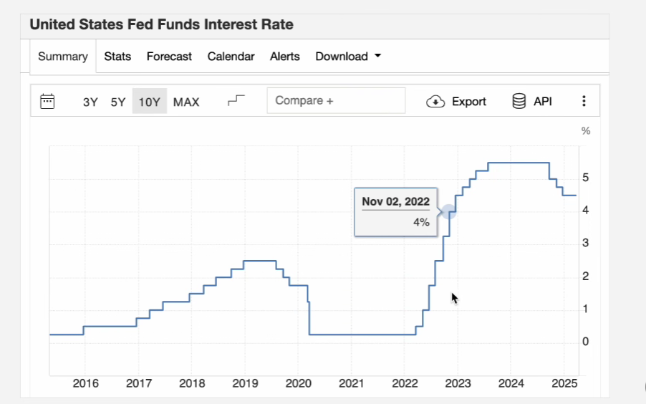This screenshot has height=404, width=646.
Task: Click the API database icon
Action: 519,101
